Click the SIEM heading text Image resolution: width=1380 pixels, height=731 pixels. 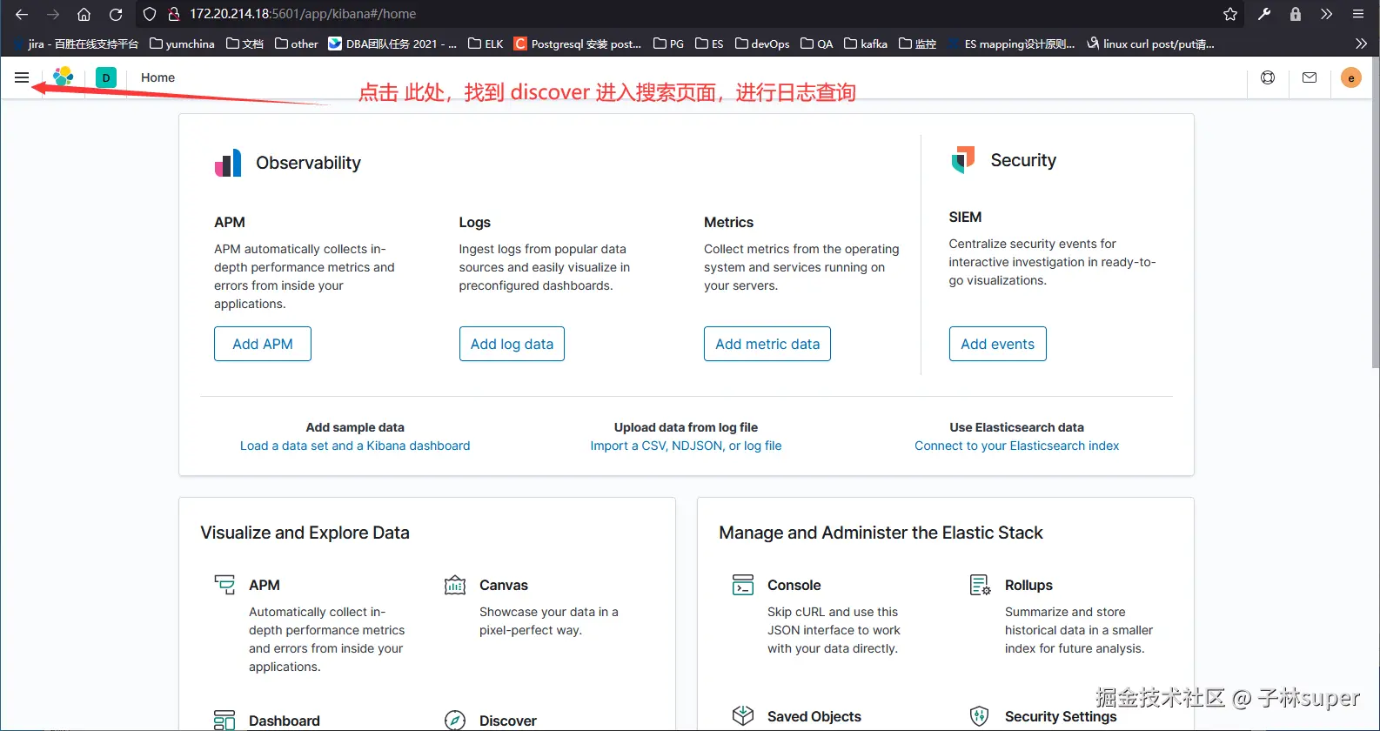(x=965, y=217)
